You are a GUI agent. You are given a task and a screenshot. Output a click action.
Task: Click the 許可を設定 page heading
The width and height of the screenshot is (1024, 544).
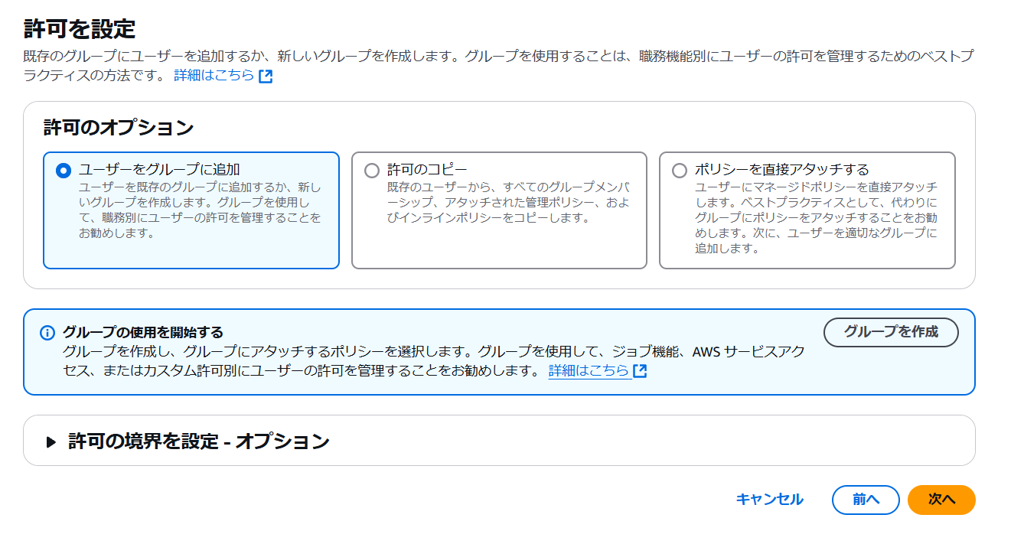(80, 30)
